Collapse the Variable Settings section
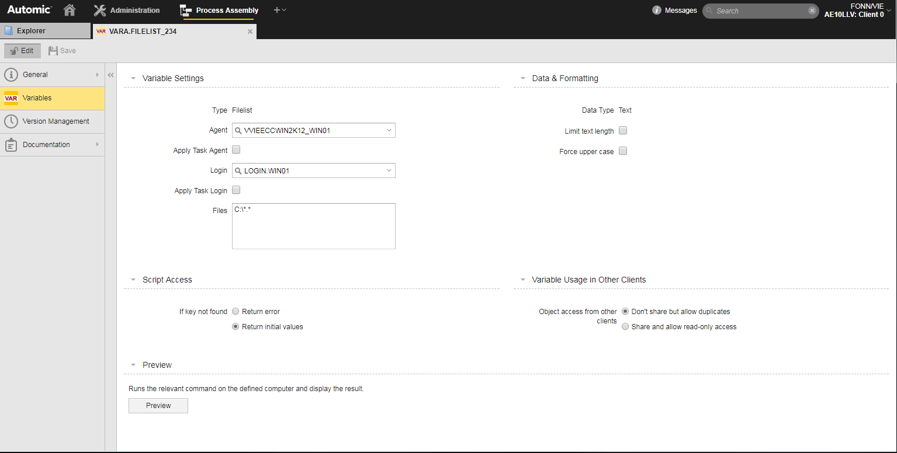The width and height of the screenshot is (897, 453). click(133, 78)
